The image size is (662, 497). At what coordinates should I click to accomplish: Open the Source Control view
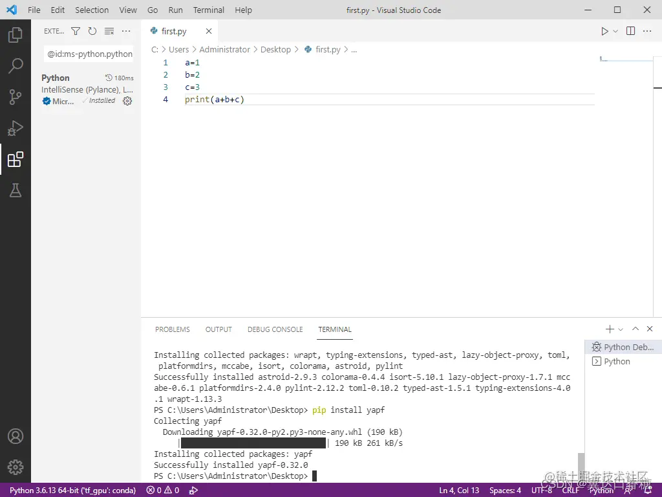click(x=16, y=97)
